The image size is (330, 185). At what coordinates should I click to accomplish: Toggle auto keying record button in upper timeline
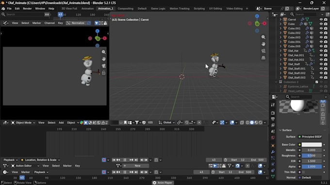[x=104, y=160]
